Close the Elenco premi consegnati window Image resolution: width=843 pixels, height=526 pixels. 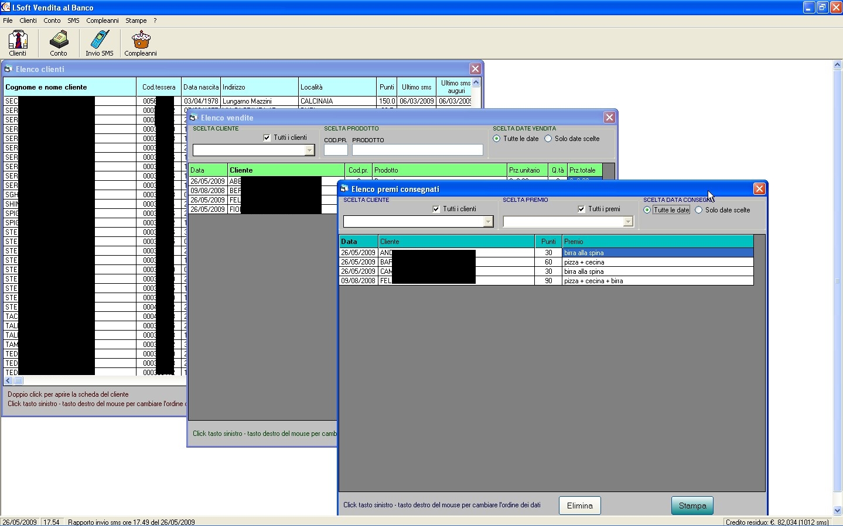[759, 188]
